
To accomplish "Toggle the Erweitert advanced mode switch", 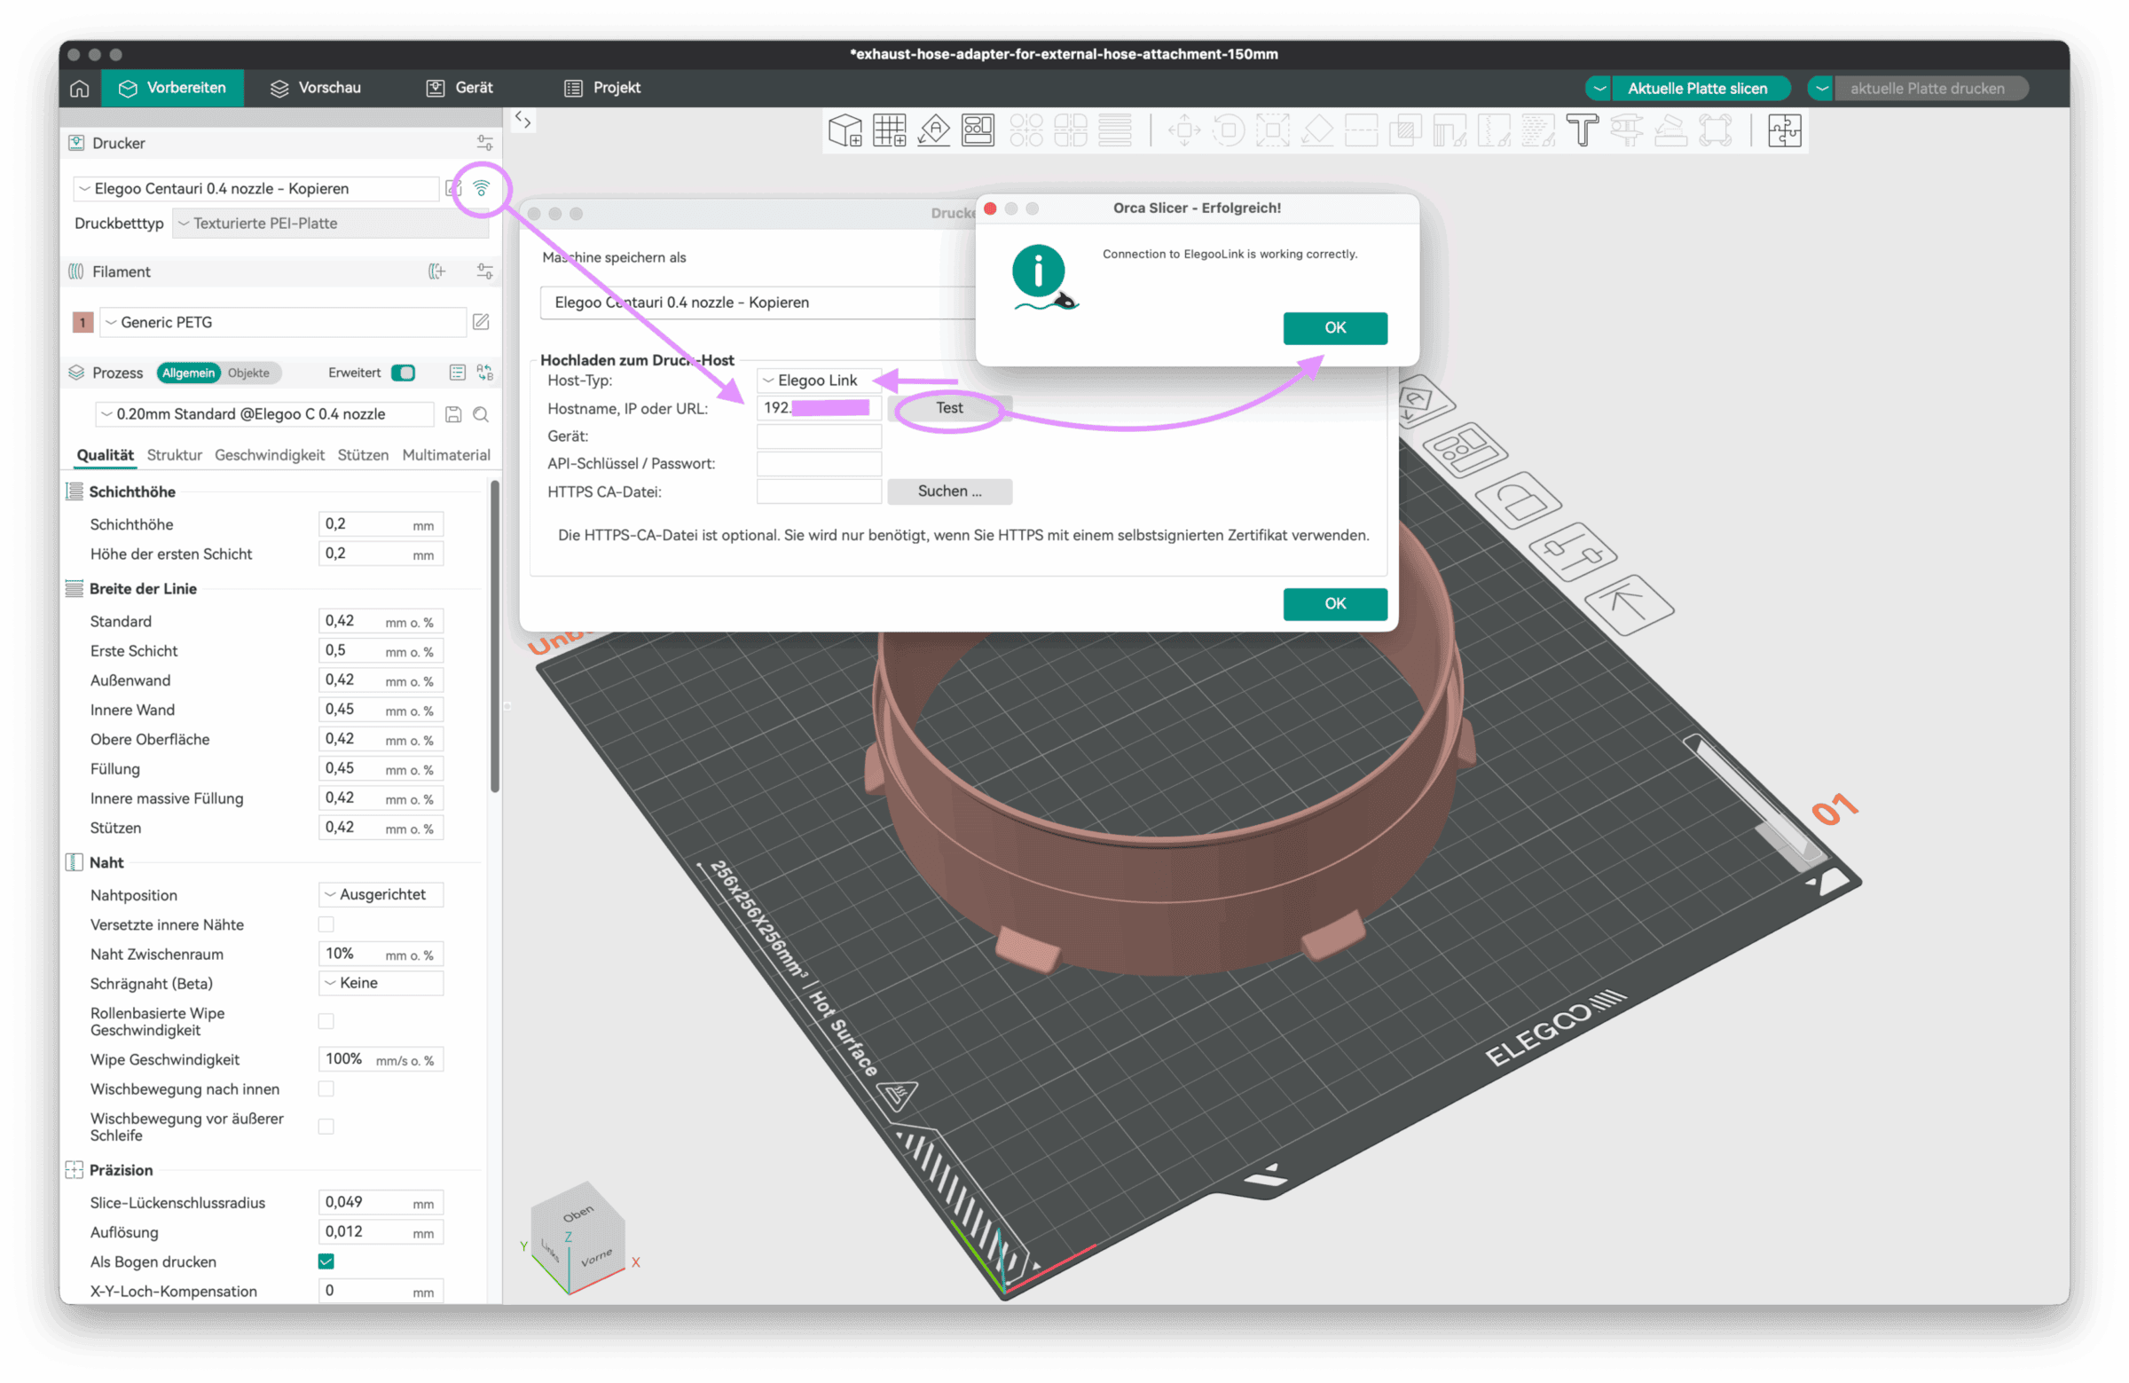I will [x=404, y=373].
